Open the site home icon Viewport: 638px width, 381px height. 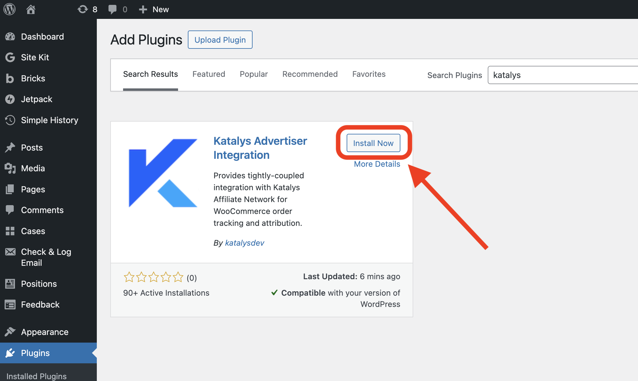click(x=31, y=9)
